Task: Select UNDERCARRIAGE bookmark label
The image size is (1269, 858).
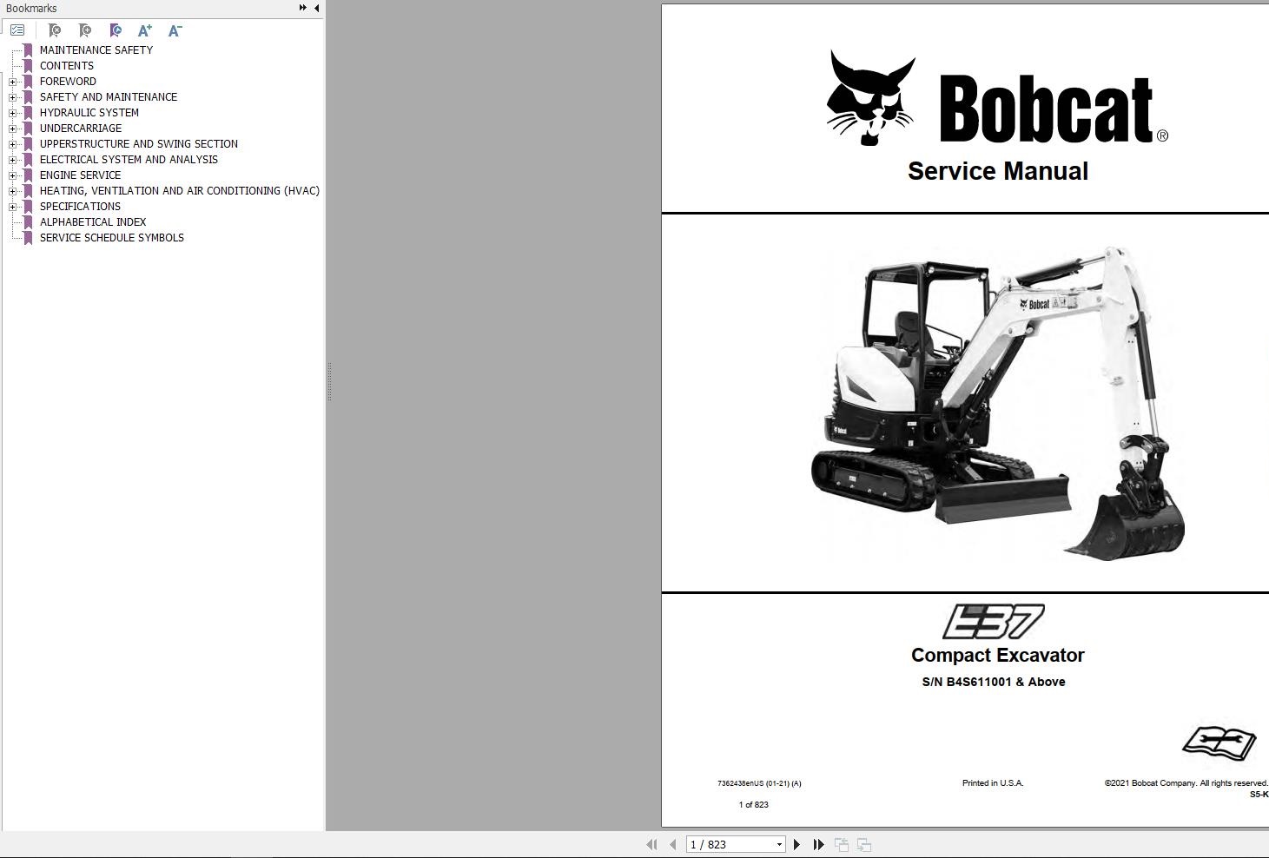Action: 80,129
